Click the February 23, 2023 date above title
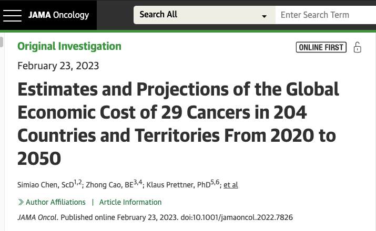Screen dimensions: 376x231 58,66
